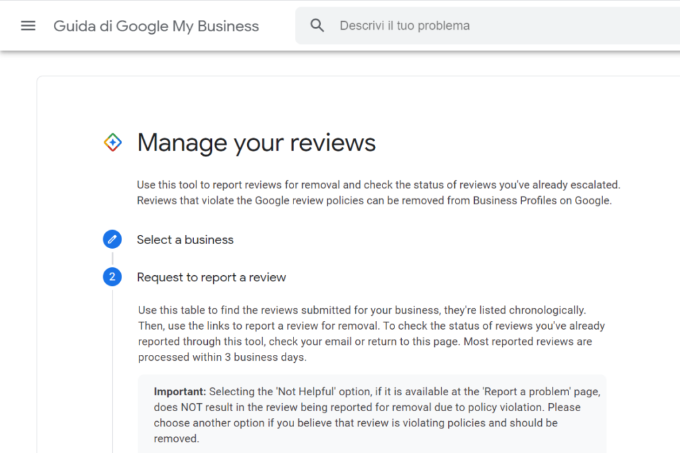Click the 'Business Profiles on Google' text
The height and width of the screenshot is (453, 680).
coord(541,200)
